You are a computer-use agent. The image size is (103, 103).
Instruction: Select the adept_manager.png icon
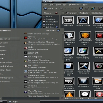[x=69, y=51]
